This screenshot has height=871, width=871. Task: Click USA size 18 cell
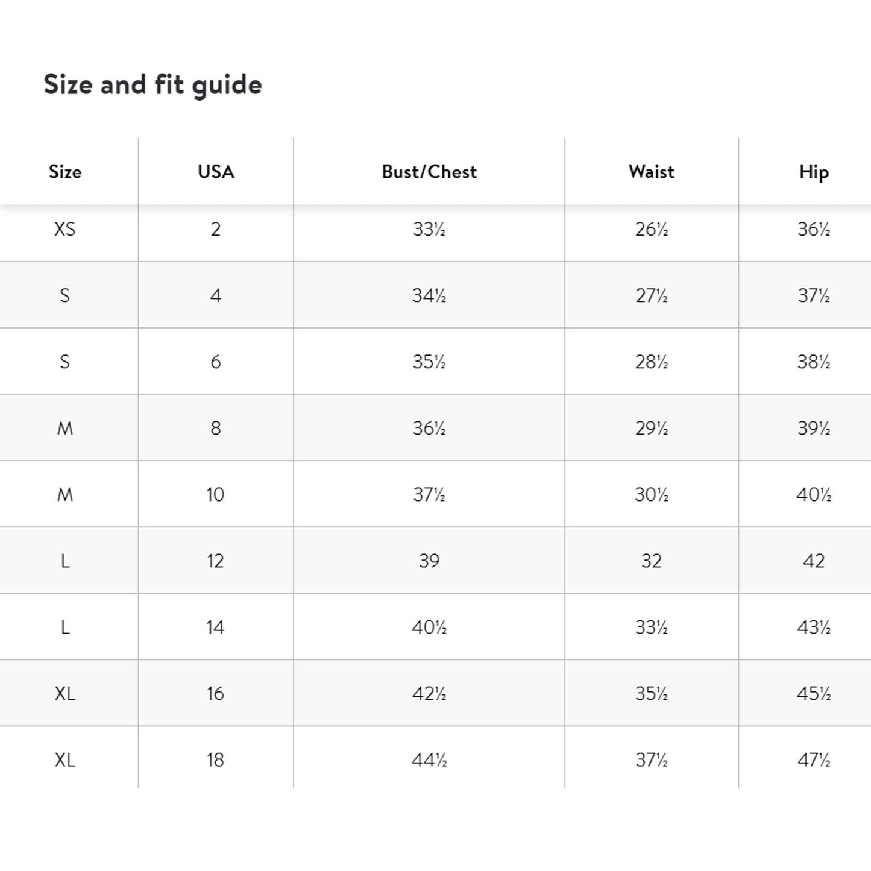click(x=215, y=759)
